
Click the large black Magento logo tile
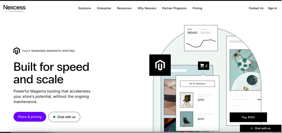(x=160, y=65)
